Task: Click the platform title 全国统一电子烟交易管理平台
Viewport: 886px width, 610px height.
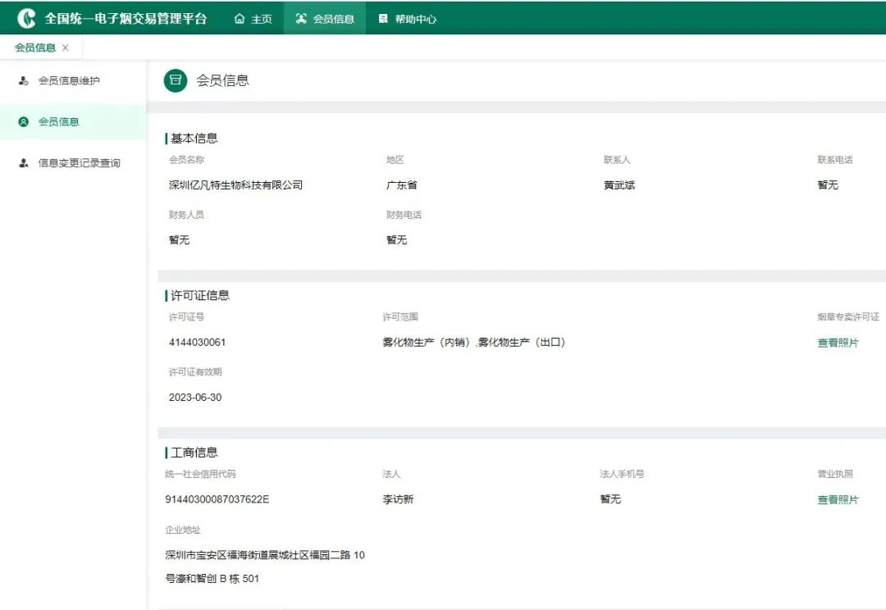Action: click(x=126, y=19)
